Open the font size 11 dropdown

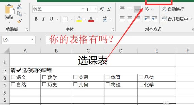click(96, 9)
